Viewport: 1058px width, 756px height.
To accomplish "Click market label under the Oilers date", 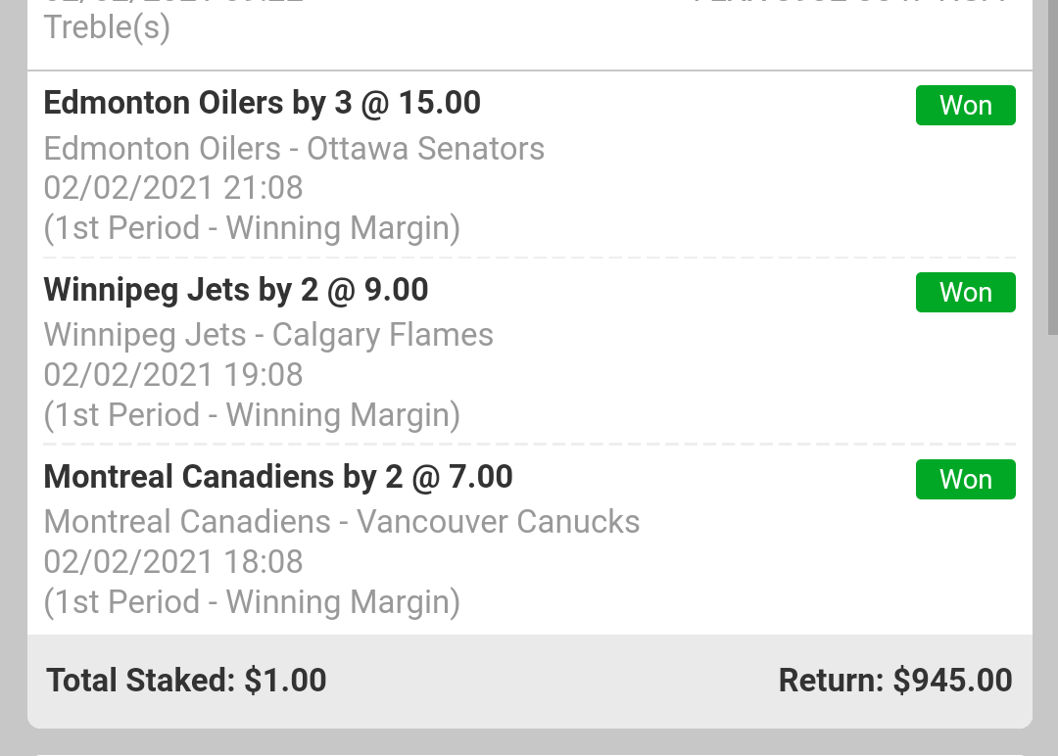I will point(252,228).
